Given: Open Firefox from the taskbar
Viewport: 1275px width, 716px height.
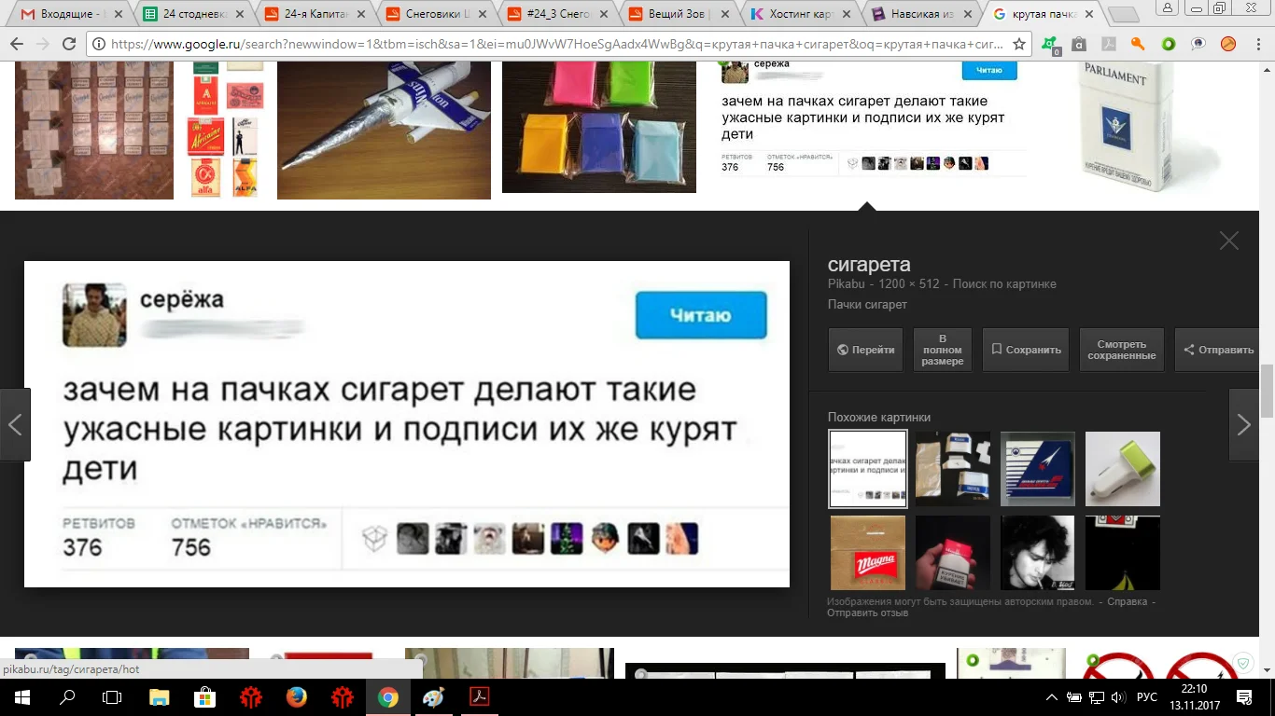Looking at the screenshot, I should point(296,696).
